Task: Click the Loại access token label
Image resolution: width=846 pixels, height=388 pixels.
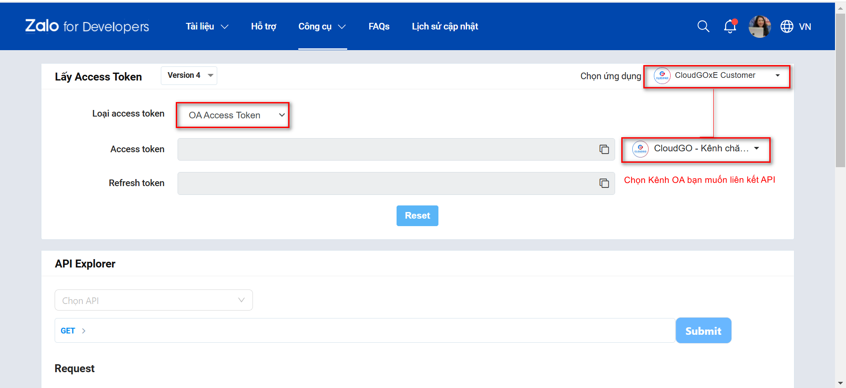Action: 128,113
